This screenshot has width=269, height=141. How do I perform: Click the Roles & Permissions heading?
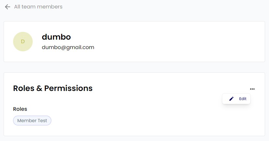point(53,88)
